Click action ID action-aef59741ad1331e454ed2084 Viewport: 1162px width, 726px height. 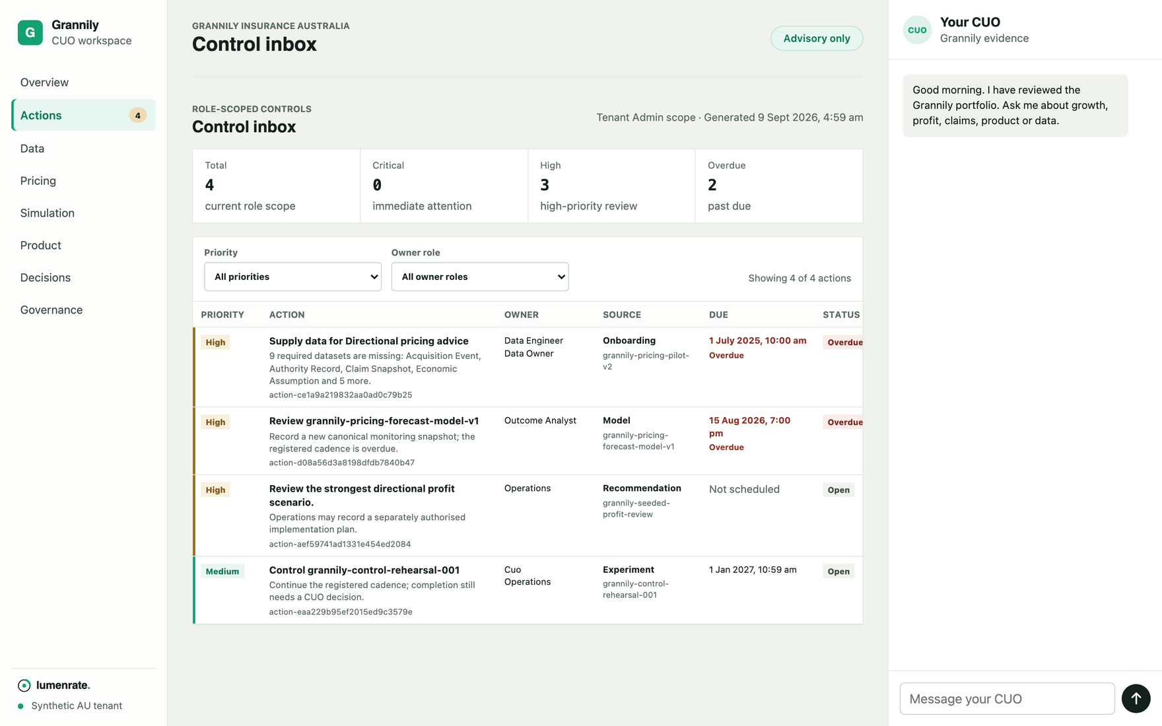(x=340, y=544)
